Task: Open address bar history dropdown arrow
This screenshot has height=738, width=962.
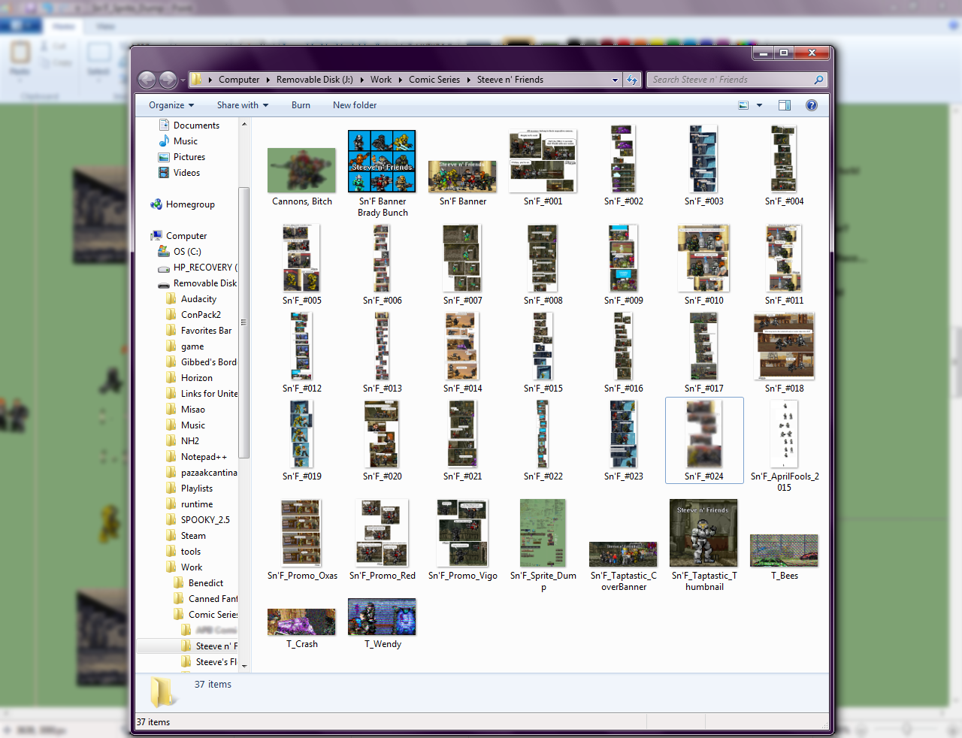Action: click(x=616, y=80)
